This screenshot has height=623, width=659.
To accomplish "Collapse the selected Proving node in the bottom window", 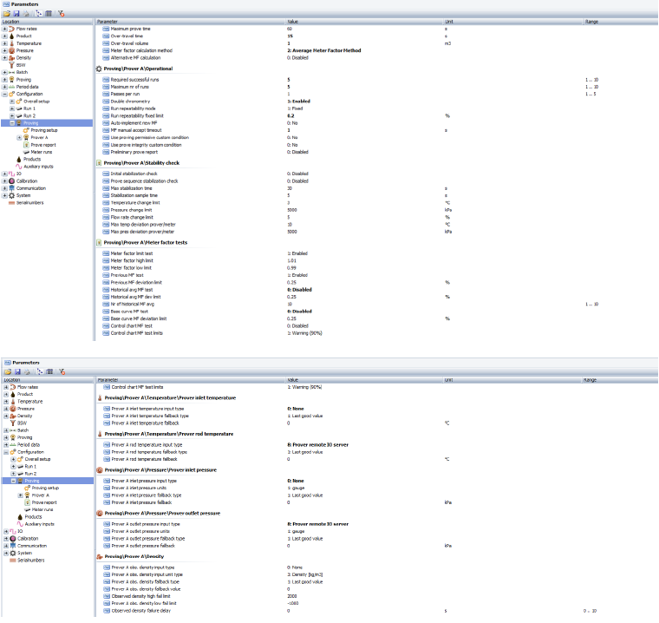I will pyautogui.click(x=14, y=481).
